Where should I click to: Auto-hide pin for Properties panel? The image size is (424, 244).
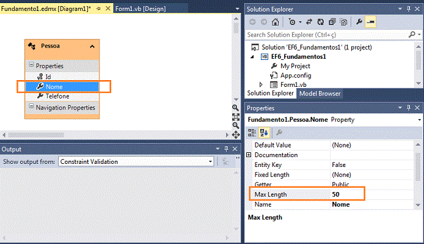[x=408, y=108]
